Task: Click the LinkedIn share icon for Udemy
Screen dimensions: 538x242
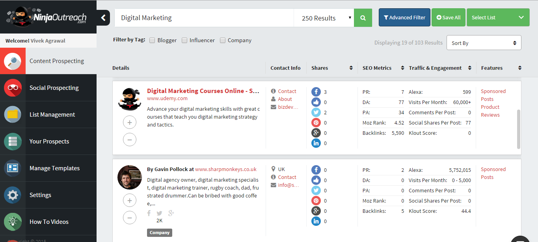Action: click(x=316, y=143)
